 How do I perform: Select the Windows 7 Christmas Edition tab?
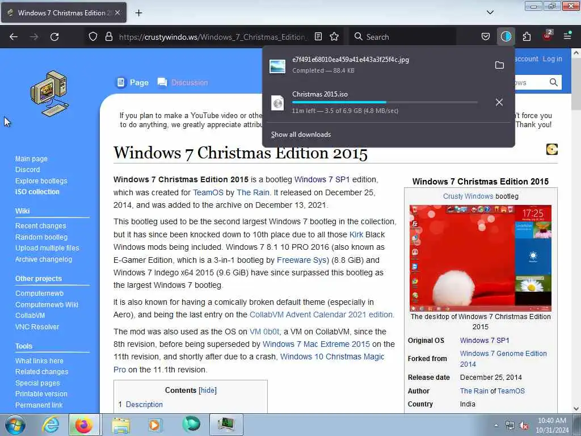[64, 12]
